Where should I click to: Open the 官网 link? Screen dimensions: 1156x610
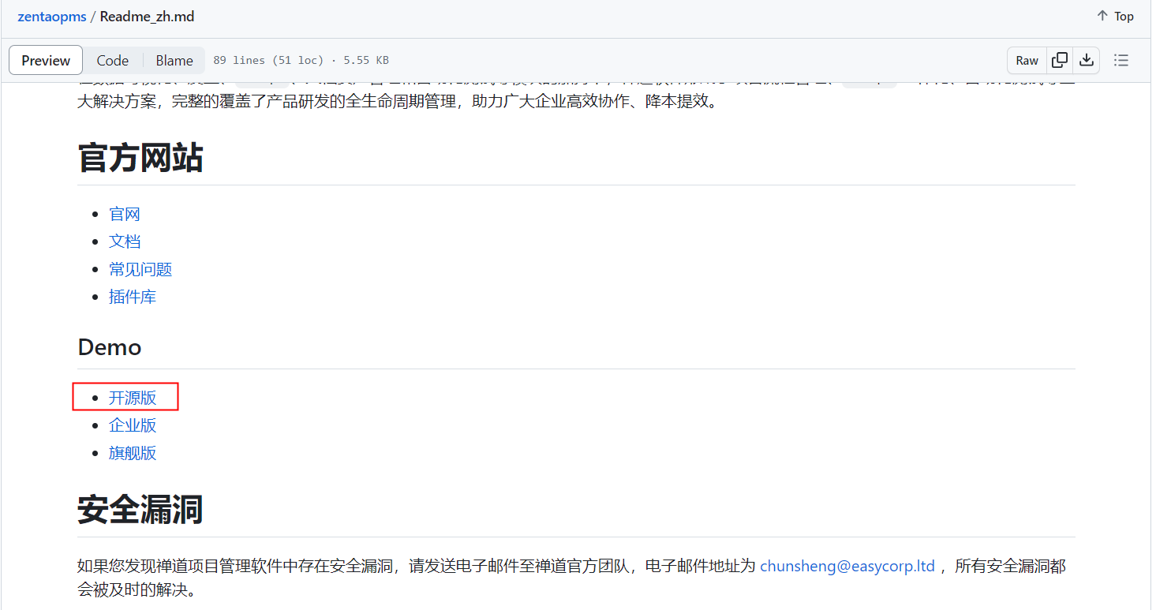click(125, 214)
